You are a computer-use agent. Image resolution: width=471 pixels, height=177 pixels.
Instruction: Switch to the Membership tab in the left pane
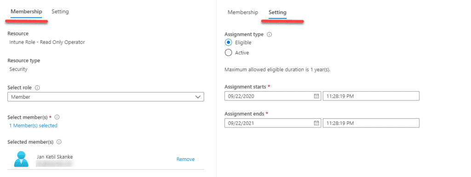(x=26, y=11)
